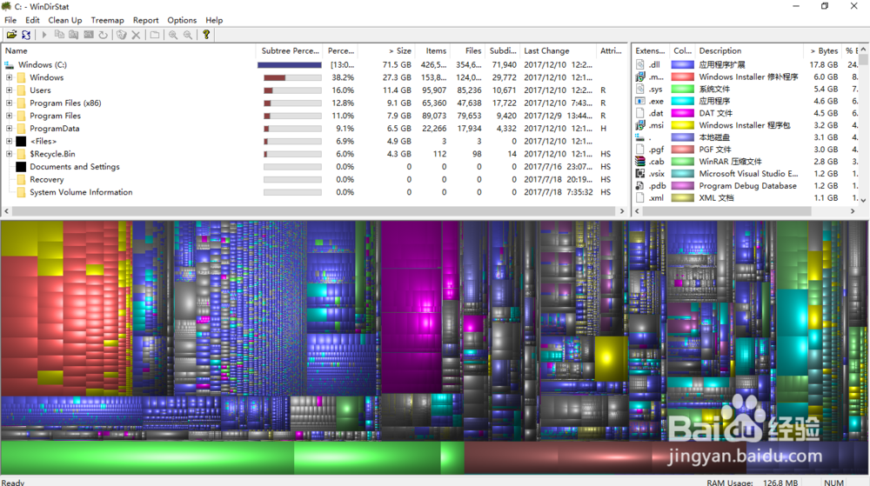Expand the ProgramData folder node
Viewport: 870px width, 486px height.
click(9, 129)
